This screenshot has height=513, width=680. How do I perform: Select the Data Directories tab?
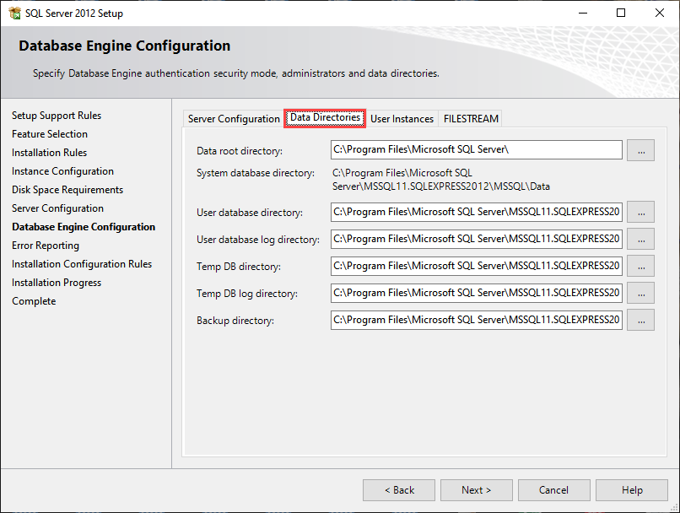pyautogui.click(x=325, y=118)
